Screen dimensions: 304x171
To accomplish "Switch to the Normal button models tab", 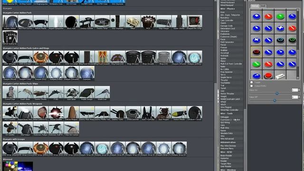I will click(x=255, y=6).
